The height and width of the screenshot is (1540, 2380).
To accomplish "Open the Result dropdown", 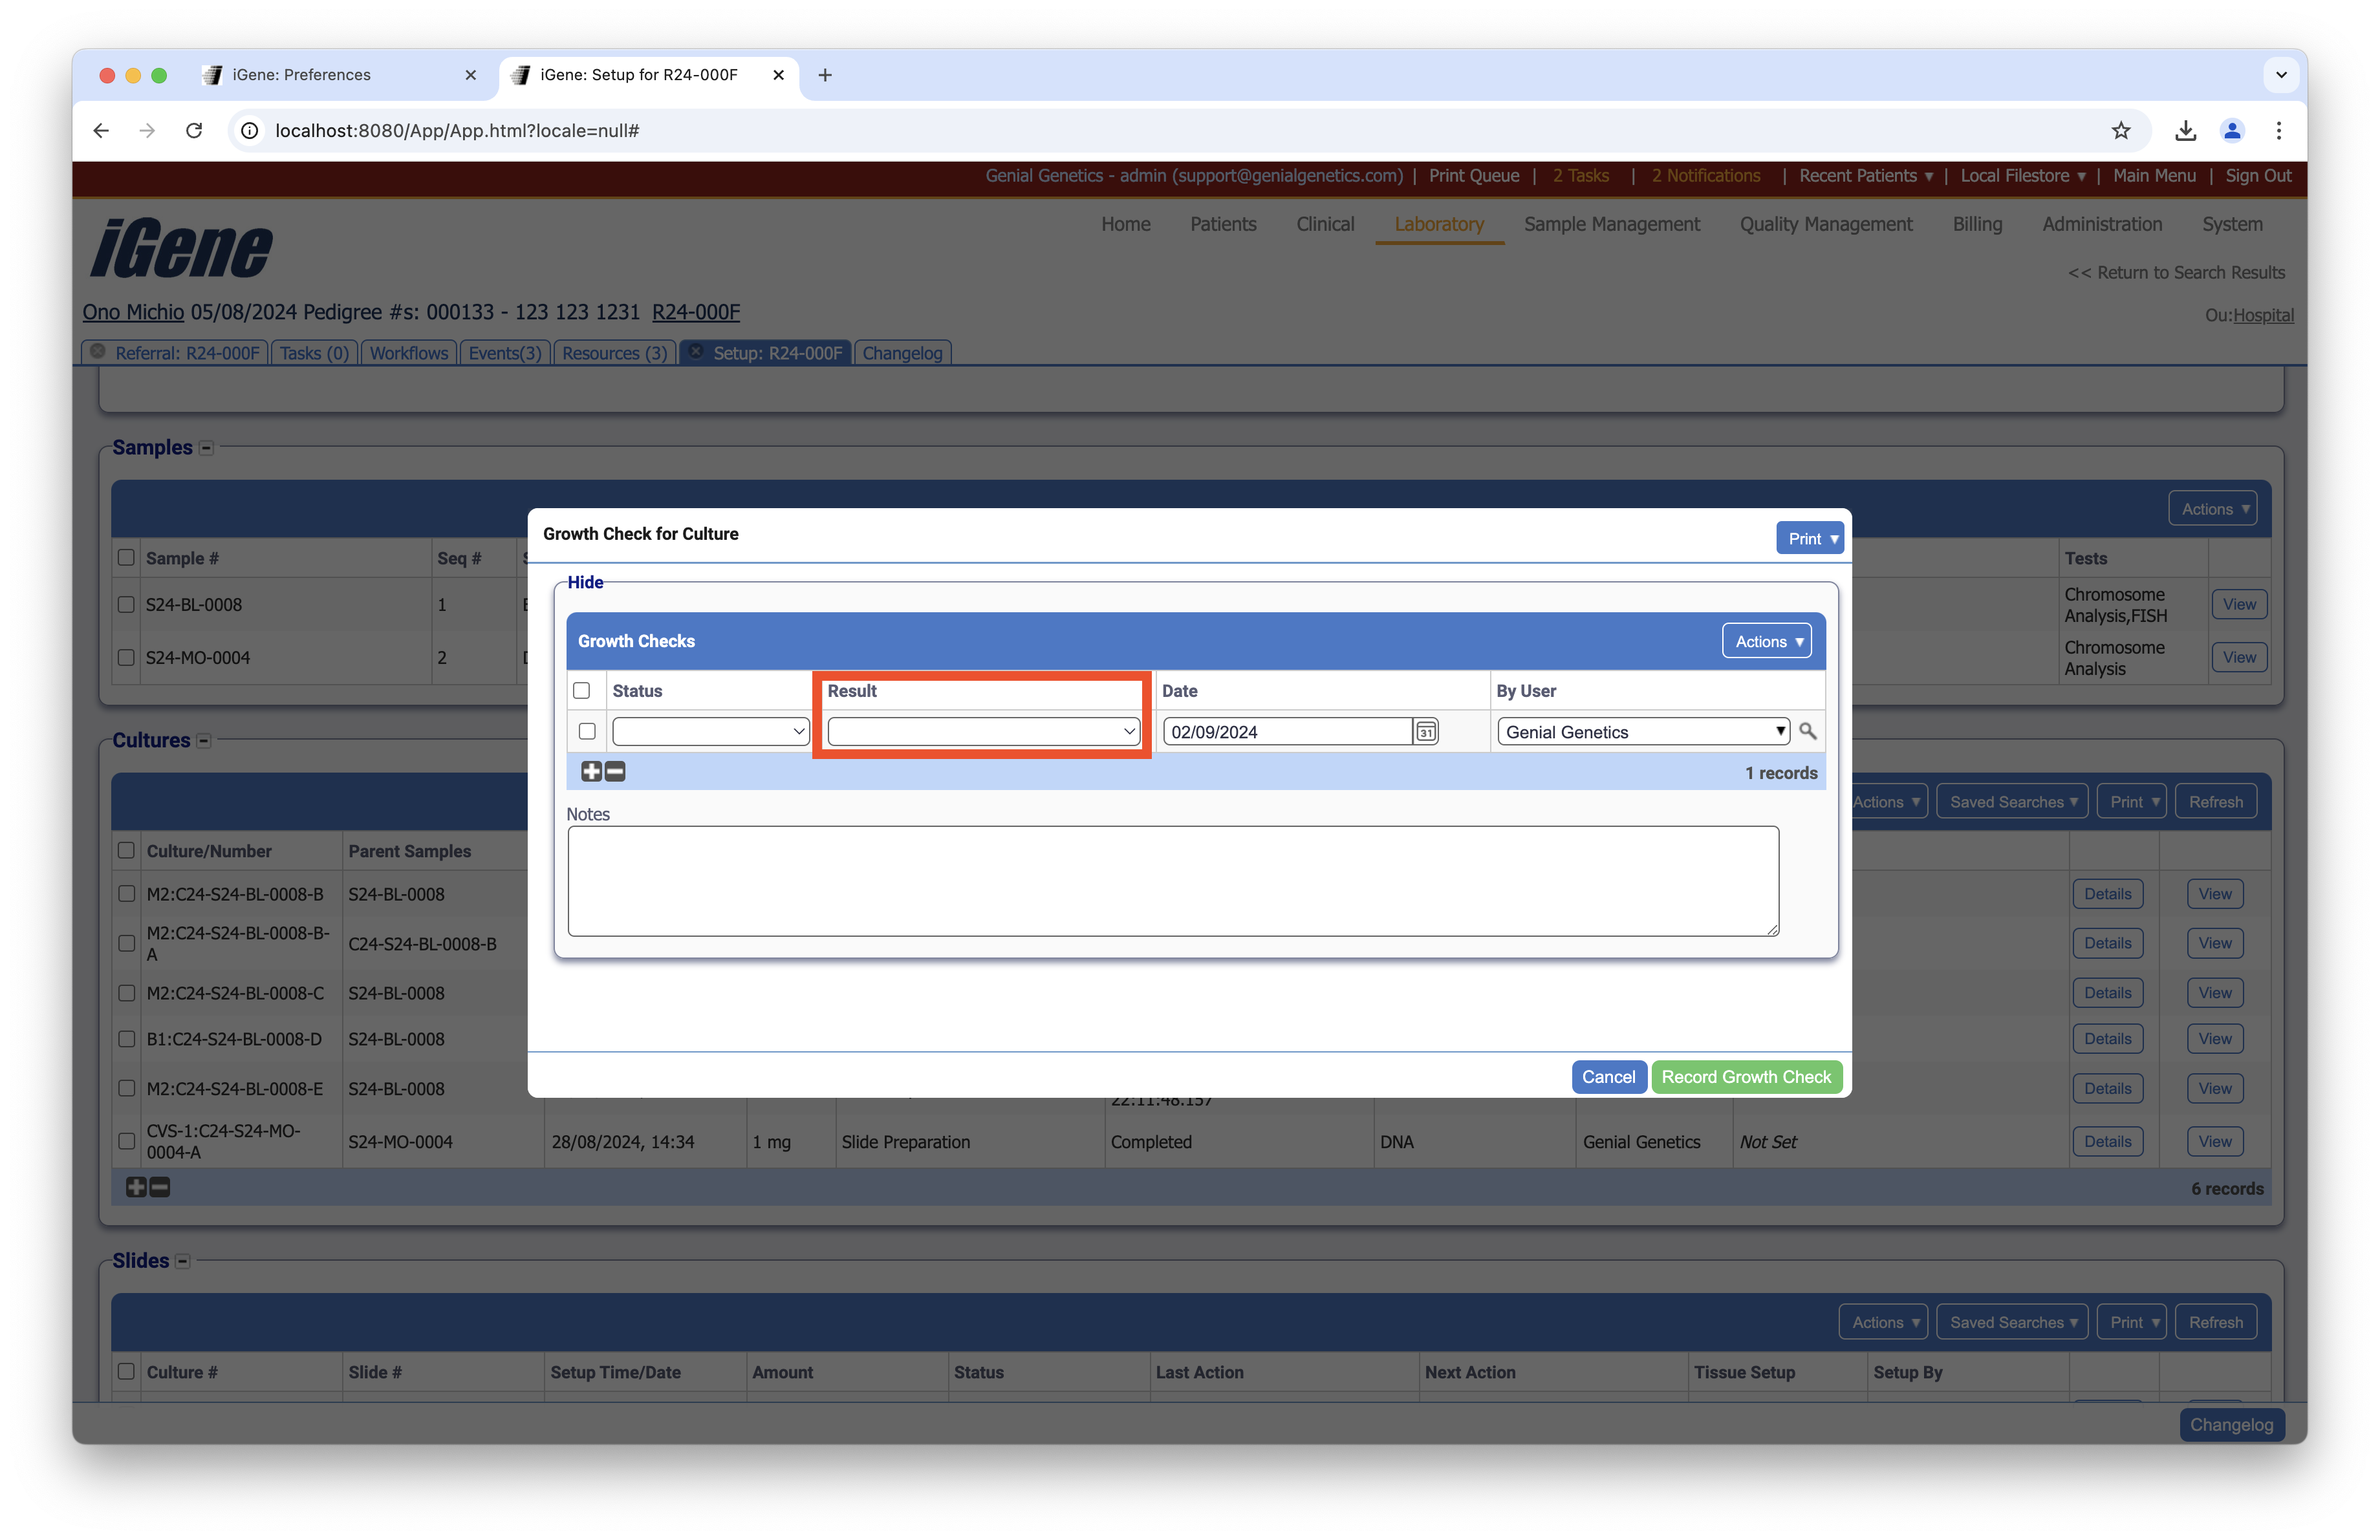I will (x=983, y=731).
